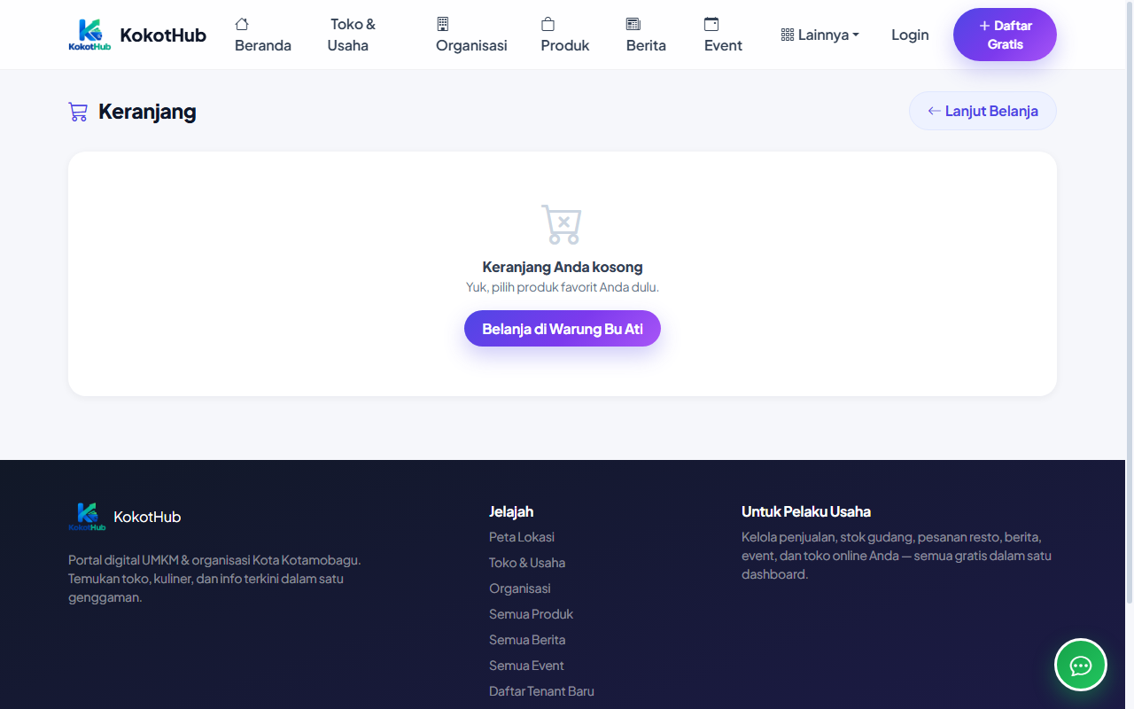This screenshot has height=709, width=1134.
Task: Click Belanja di Warung Bu Ati button
Action: coord(563,329)
